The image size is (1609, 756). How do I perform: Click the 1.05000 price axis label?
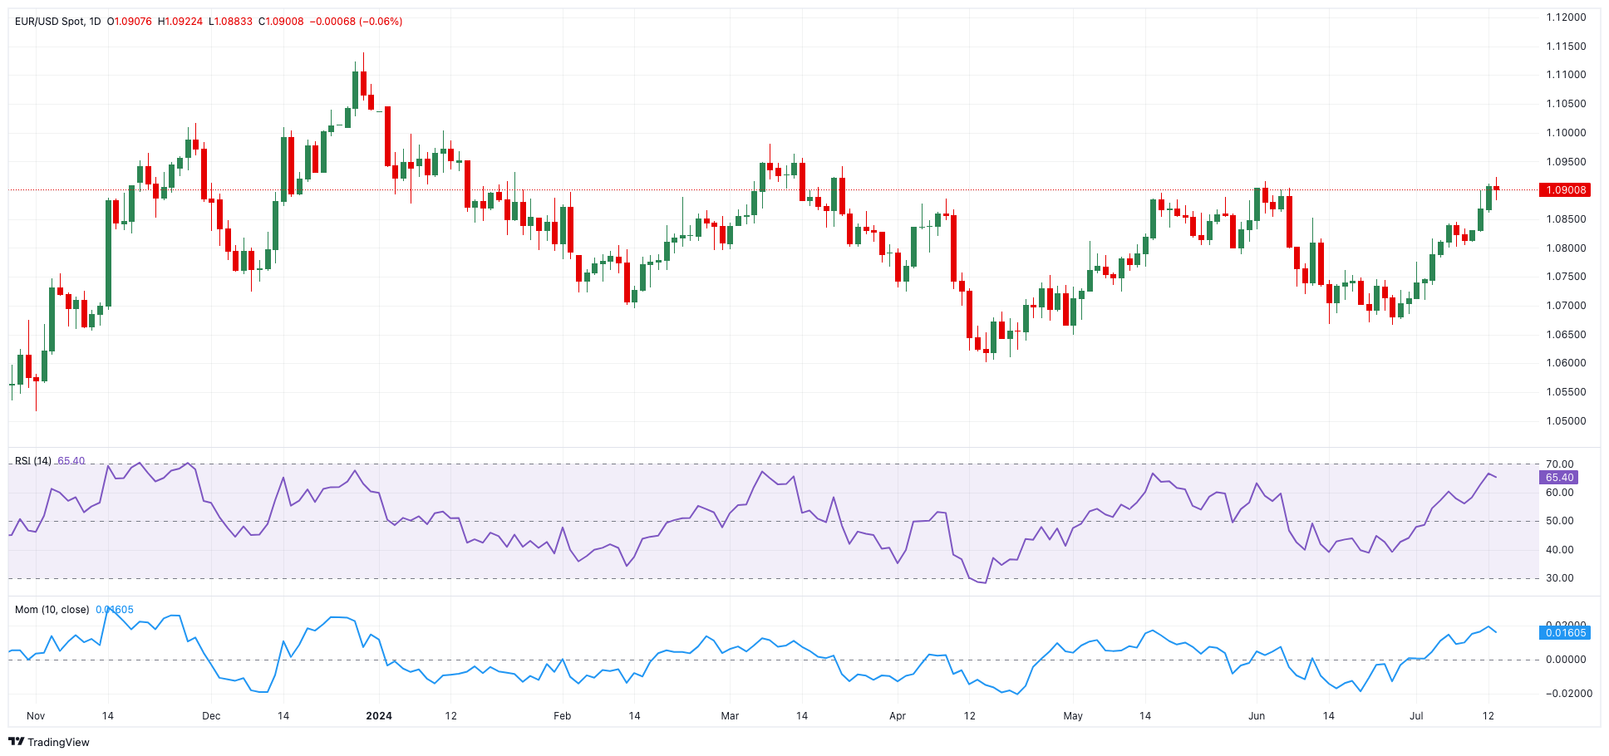point(1566,421)
